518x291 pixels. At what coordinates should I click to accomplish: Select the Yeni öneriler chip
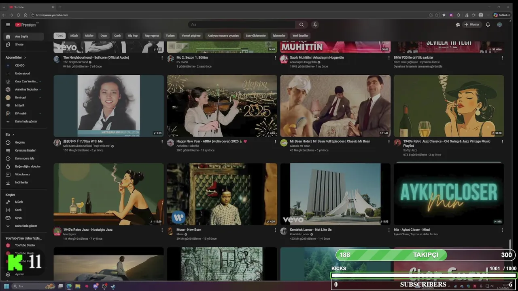(x=300, y=36)
